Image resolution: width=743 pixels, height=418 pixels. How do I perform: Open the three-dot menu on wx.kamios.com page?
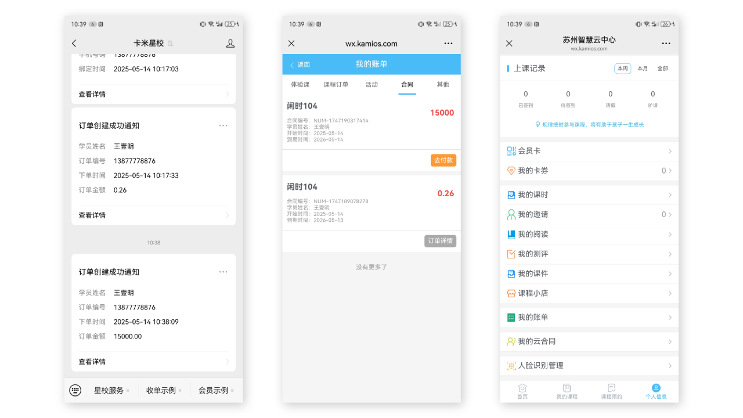(x=448, y=44)
